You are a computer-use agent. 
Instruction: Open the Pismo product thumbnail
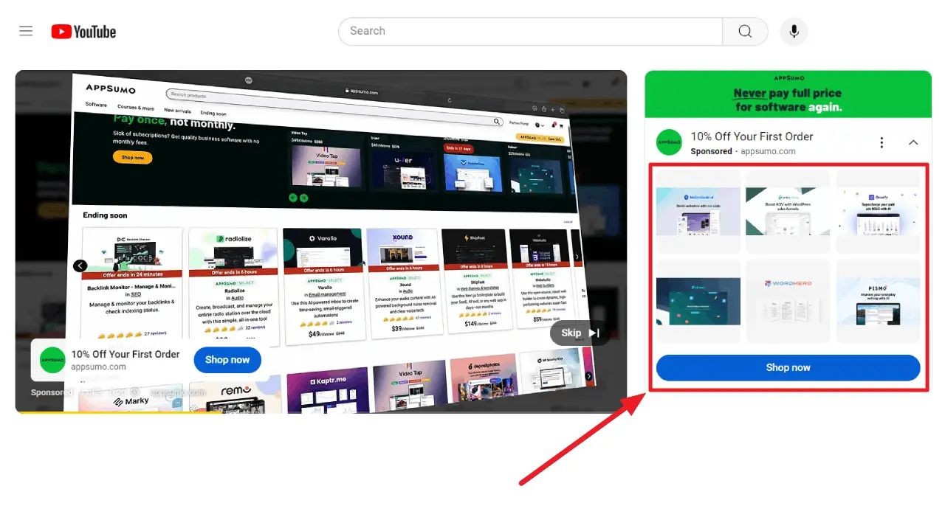click(878, 301)
